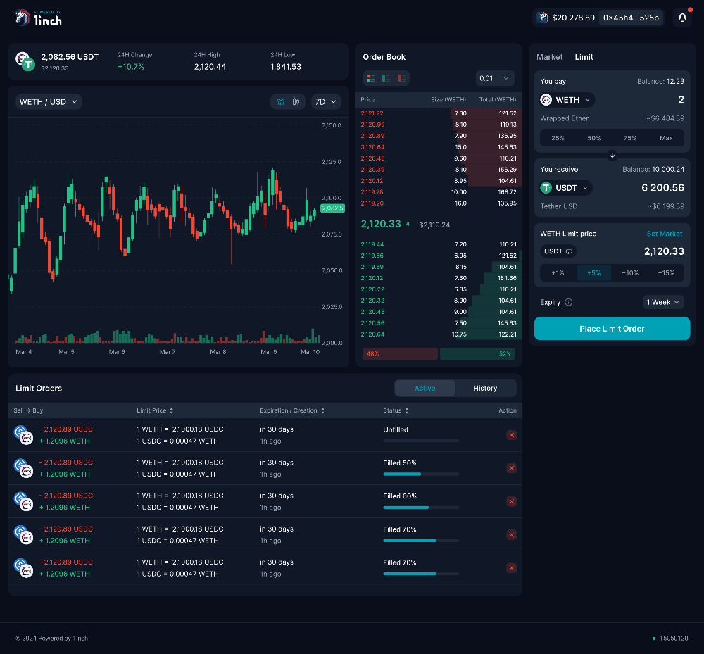Expand the 7D timeframe dropdown
704x654 pixels.
(326, 102)
